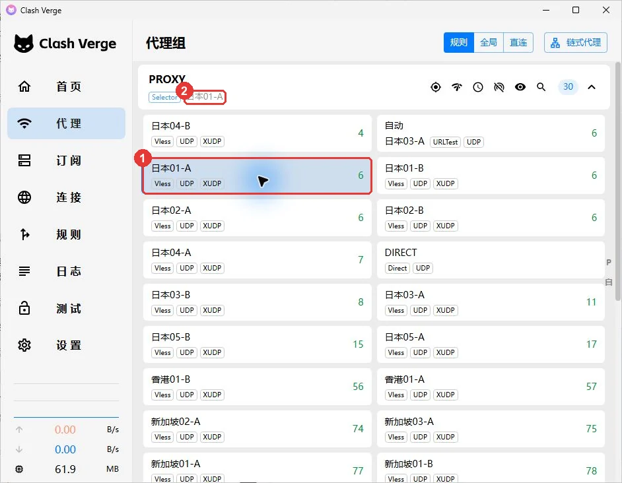Collapse the PROXY group chevron
Image resolution: width=622 pixels, height=483 pixels.
(592, 87)
